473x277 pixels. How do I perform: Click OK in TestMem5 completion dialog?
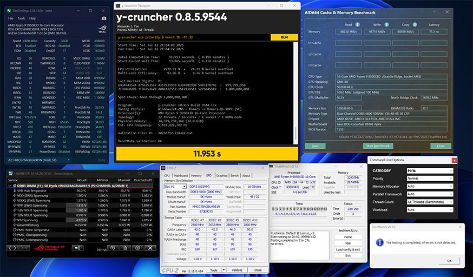[x=449, y=261]
